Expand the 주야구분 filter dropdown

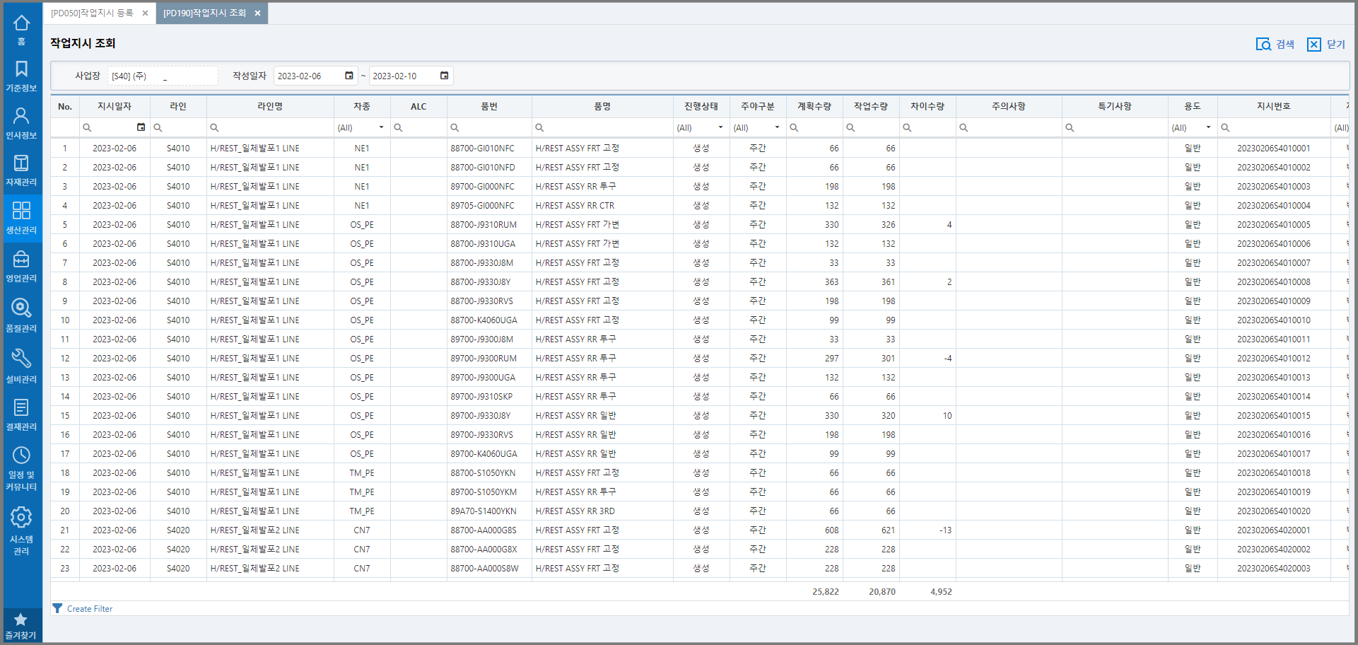(x=777, y=128)
